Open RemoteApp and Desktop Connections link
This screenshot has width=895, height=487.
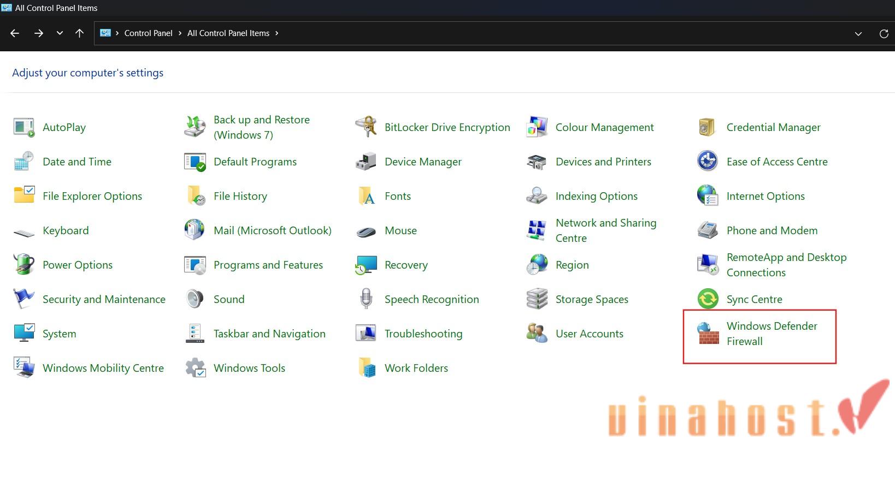[x=786, y=265]
